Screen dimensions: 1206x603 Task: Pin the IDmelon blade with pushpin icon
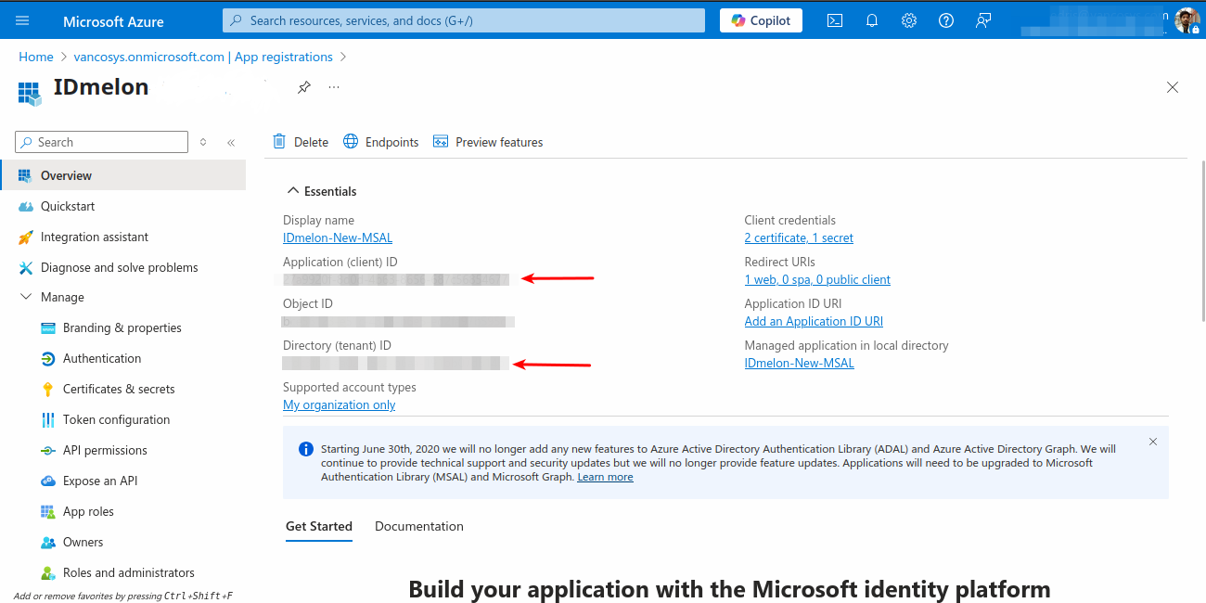pyautogui.click(x=303, y=87)
